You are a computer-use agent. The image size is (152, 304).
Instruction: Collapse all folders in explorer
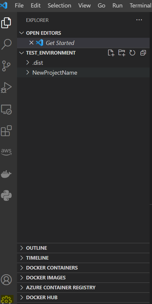point(143,53)
